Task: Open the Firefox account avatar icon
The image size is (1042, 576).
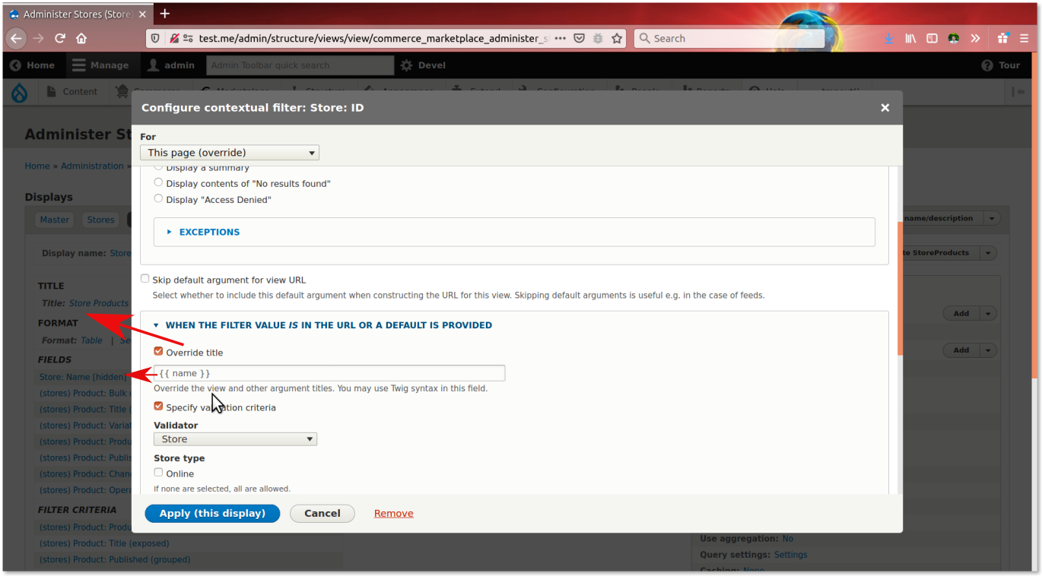Action: (x=953, y=38)
